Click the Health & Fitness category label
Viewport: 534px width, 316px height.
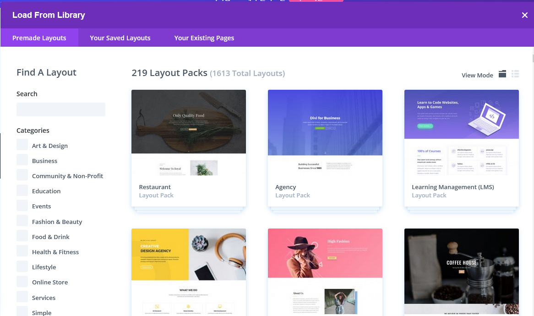coord(55,252)
